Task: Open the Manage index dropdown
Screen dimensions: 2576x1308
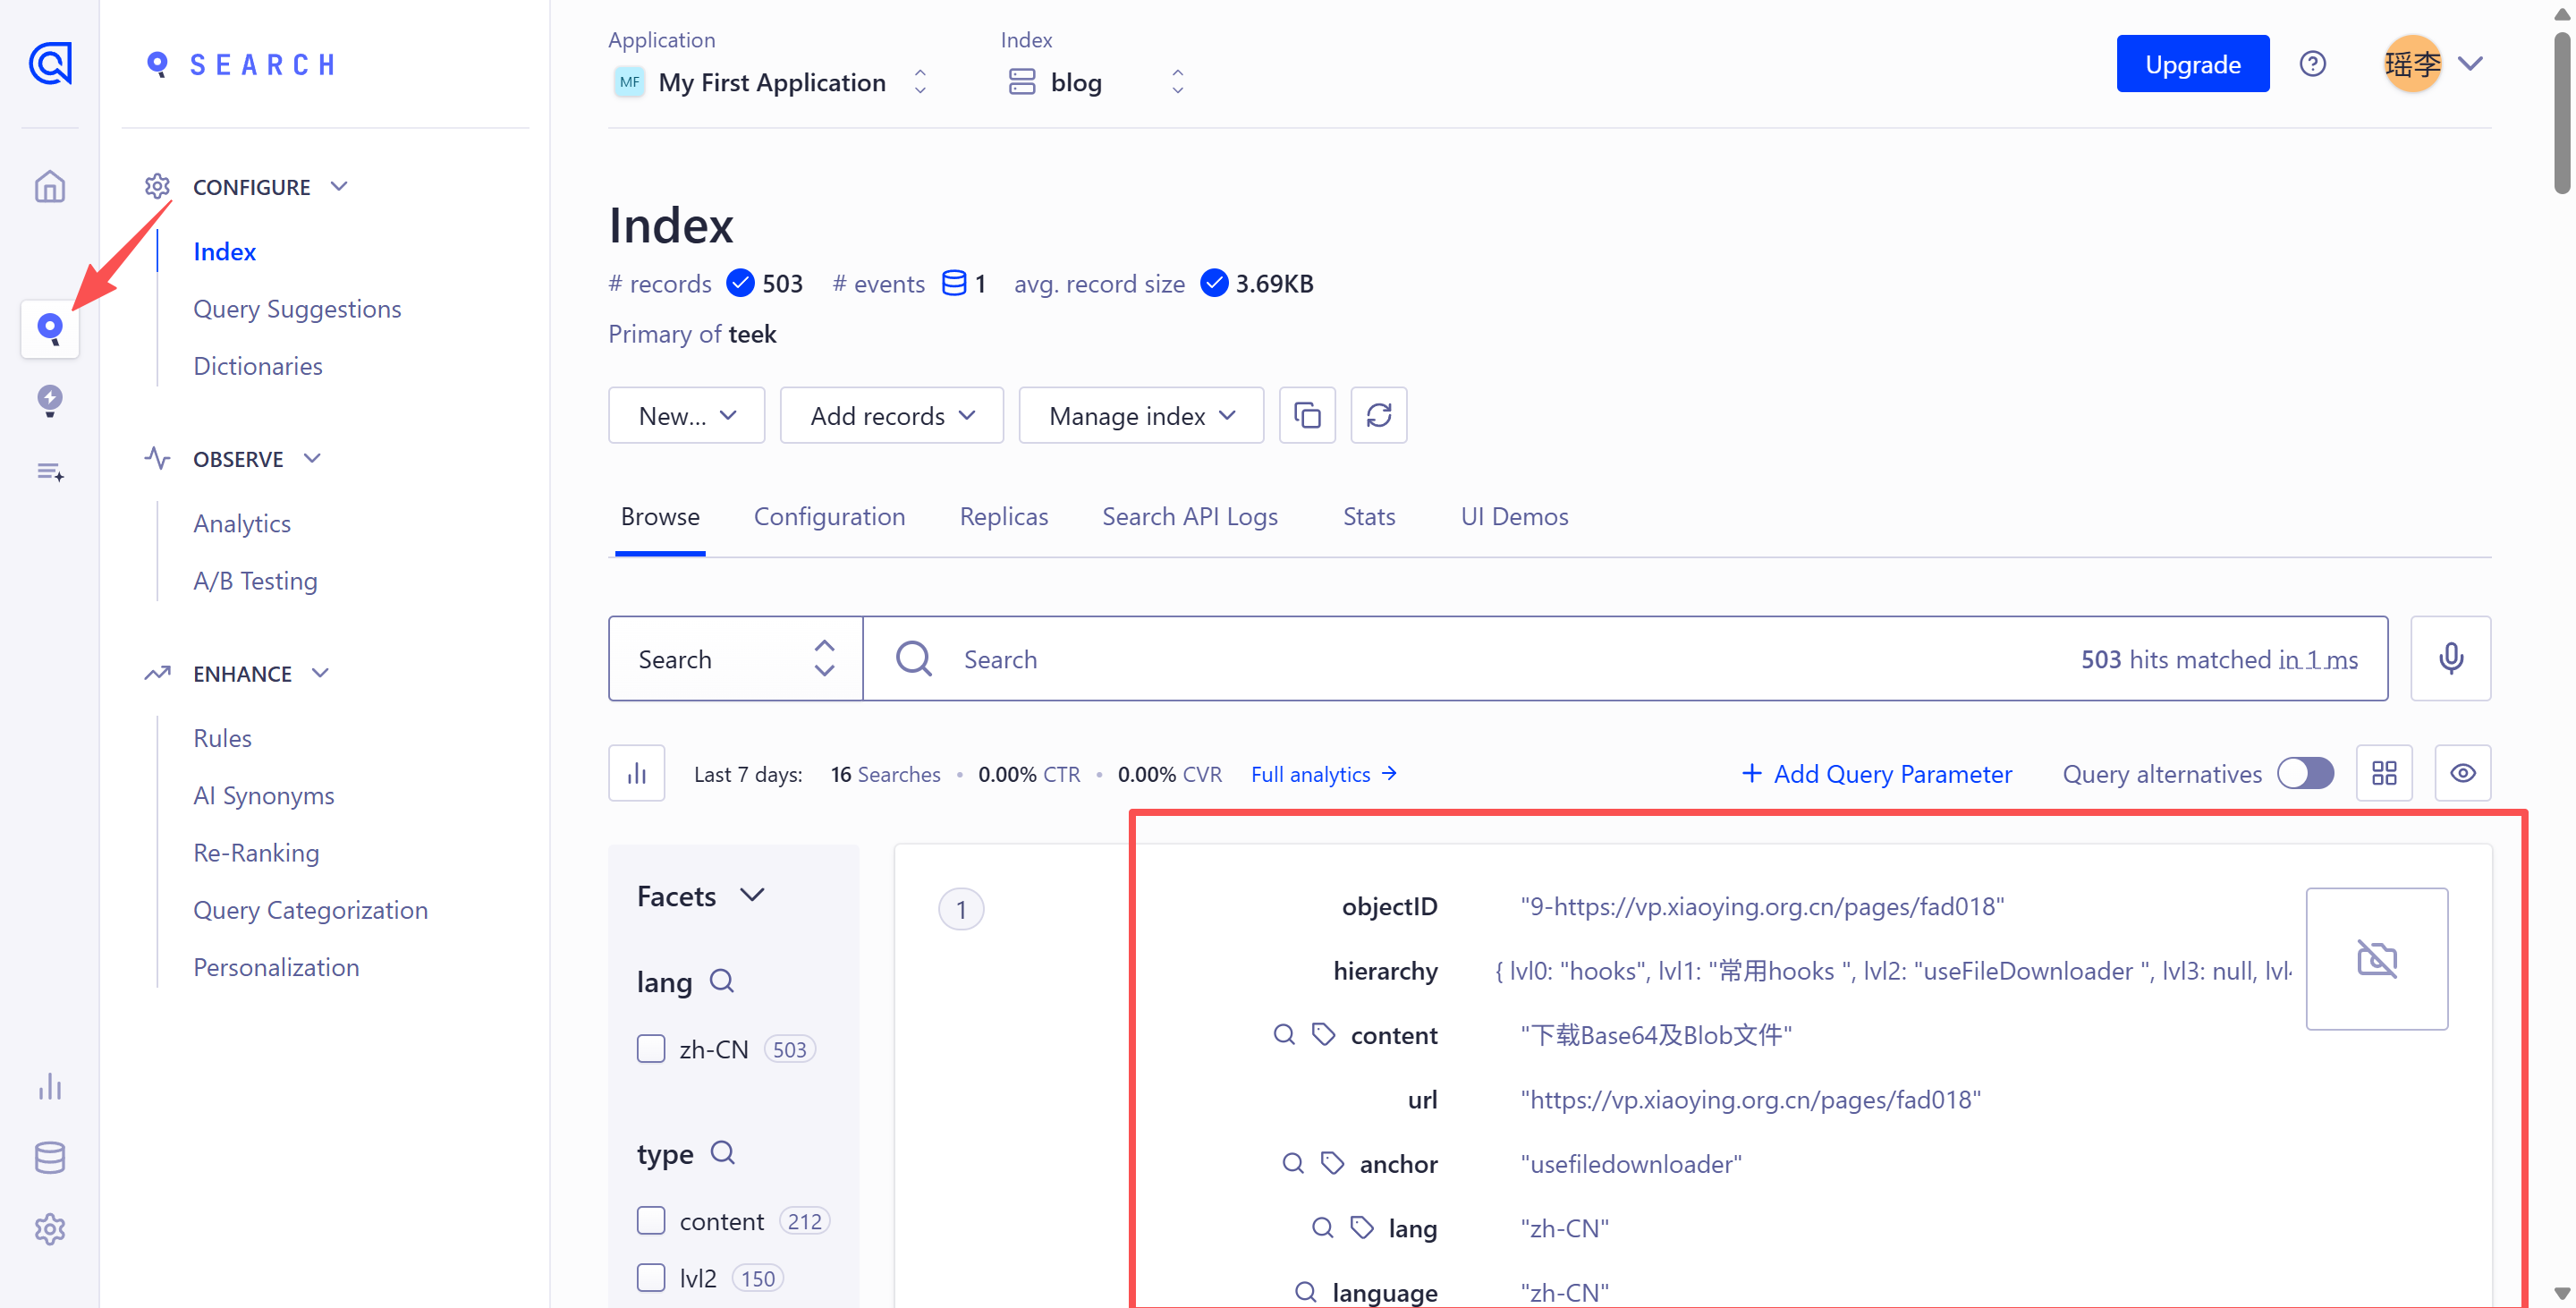Action: pos(1141,415)
